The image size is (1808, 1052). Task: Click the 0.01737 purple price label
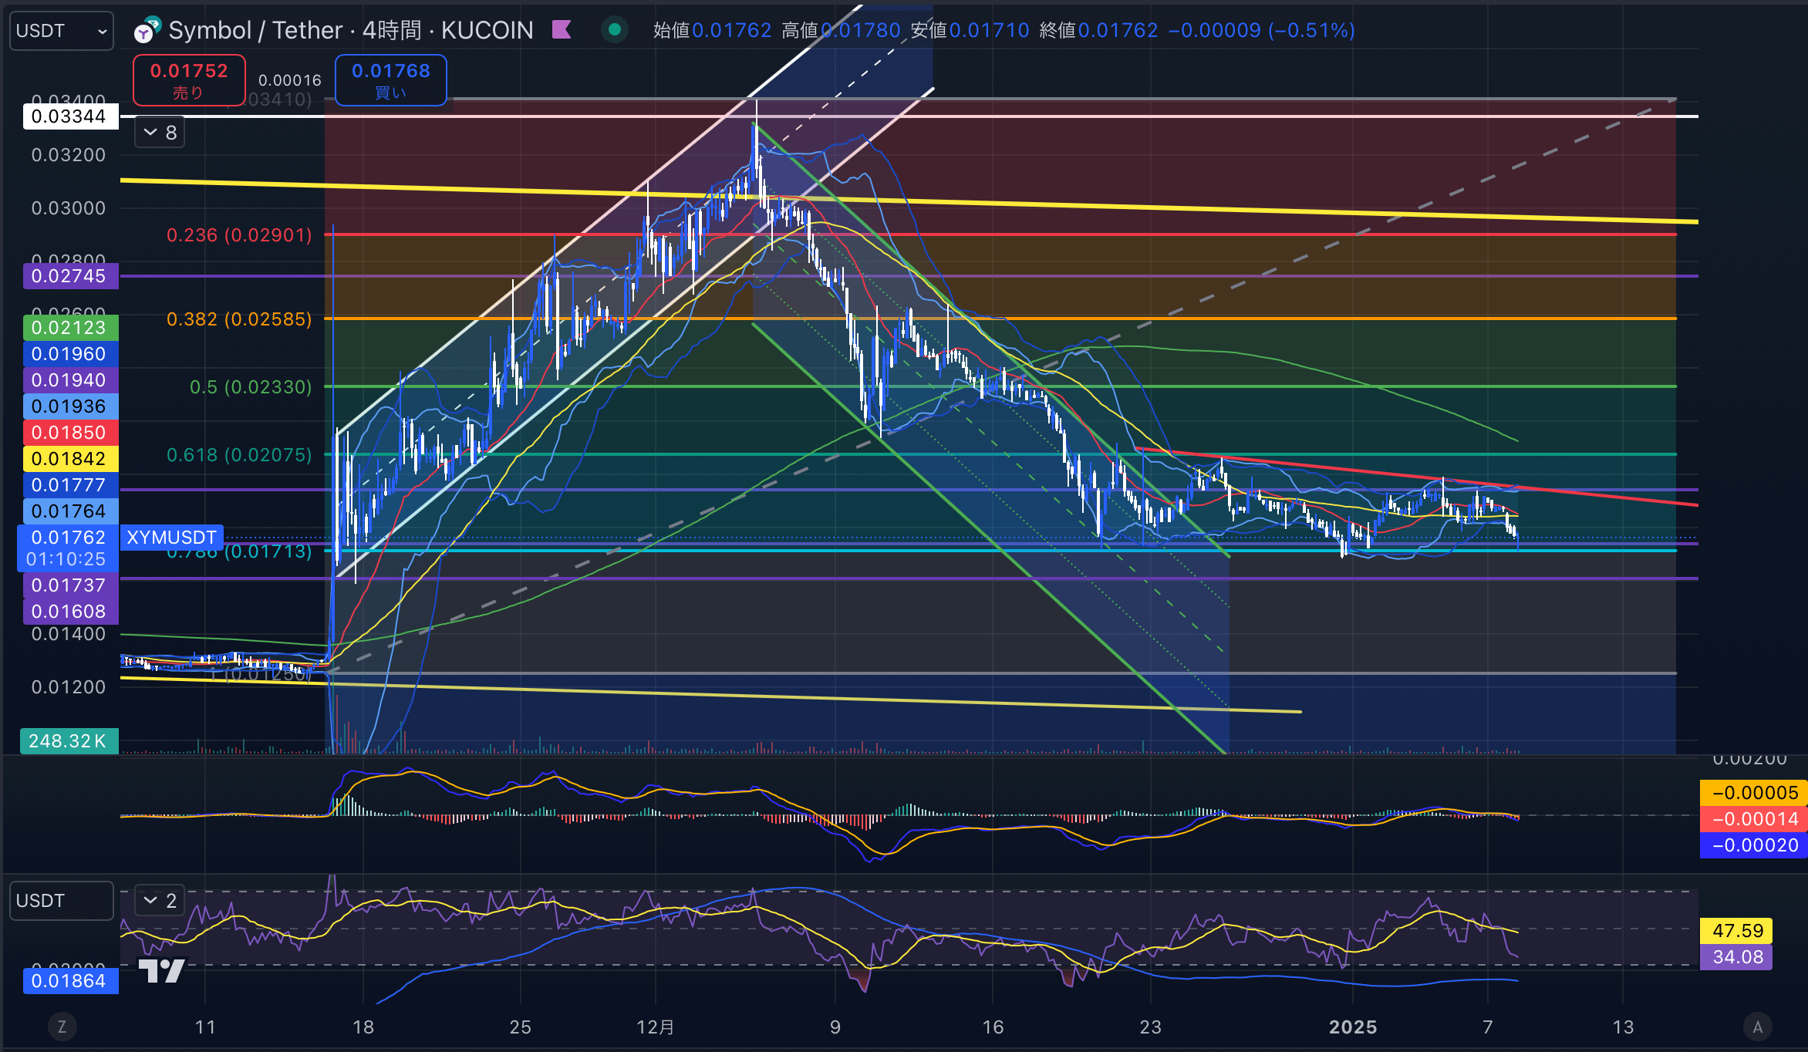(70, 585)
